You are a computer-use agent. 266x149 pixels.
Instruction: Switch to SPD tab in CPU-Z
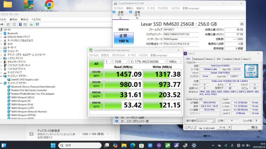tap(218, 59)
